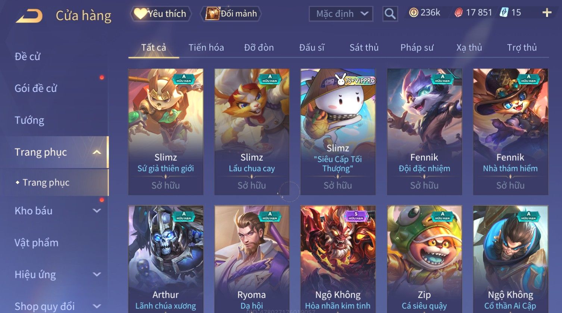The image size is (562, 313).
Task: Open Đổi mảnh chest icon
Action: (x=231, y=13)
